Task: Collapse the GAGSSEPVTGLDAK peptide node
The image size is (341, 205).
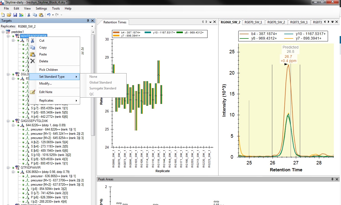Action: pos(8,121)
